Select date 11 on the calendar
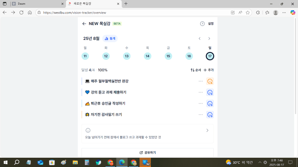 pyautogui.click(x=85, y=56)
